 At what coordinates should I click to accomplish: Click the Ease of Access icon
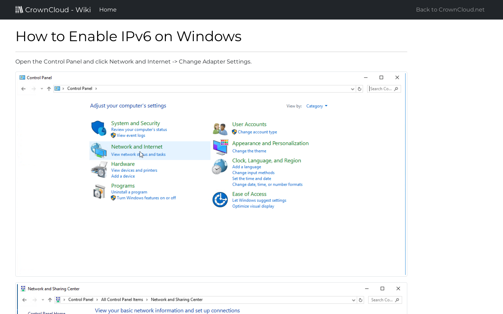pyautogui.click(x=220, y=200)
